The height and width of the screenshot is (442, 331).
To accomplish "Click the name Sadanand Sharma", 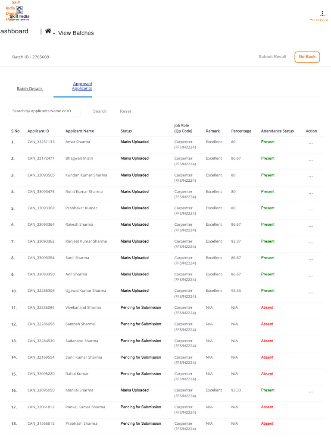I will pos(82,341).
